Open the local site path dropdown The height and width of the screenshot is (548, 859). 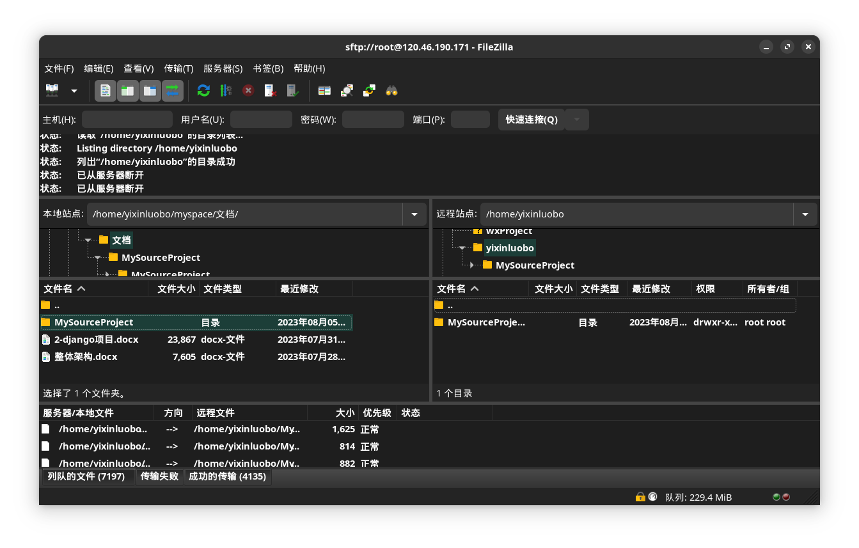coord(414,214)
